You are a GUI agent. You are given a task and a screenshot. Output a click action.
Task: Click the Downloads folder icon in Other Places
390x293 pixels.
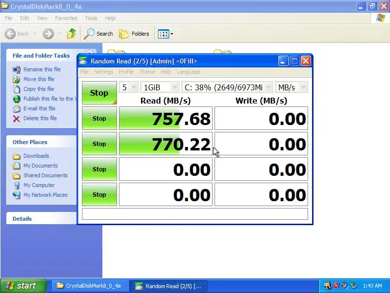point(17,156)
